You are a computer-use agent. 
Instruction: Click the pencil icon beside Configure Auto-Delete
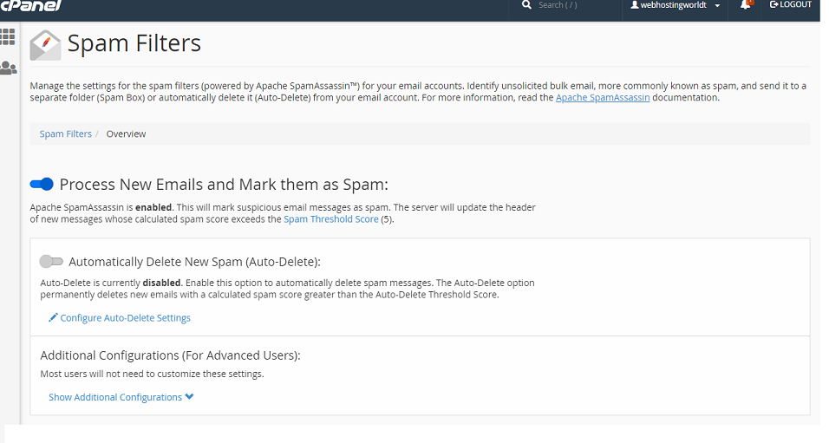coord(53,317)
